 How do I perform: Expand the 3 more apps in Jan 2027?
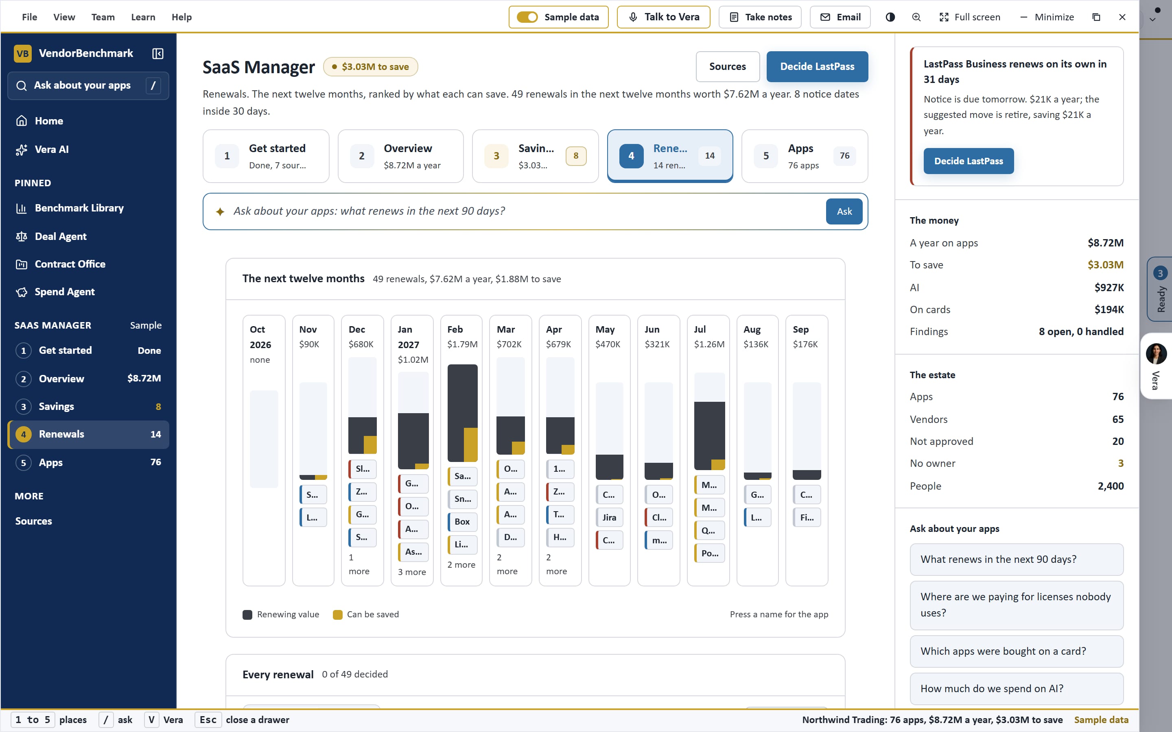coord(412,572)
